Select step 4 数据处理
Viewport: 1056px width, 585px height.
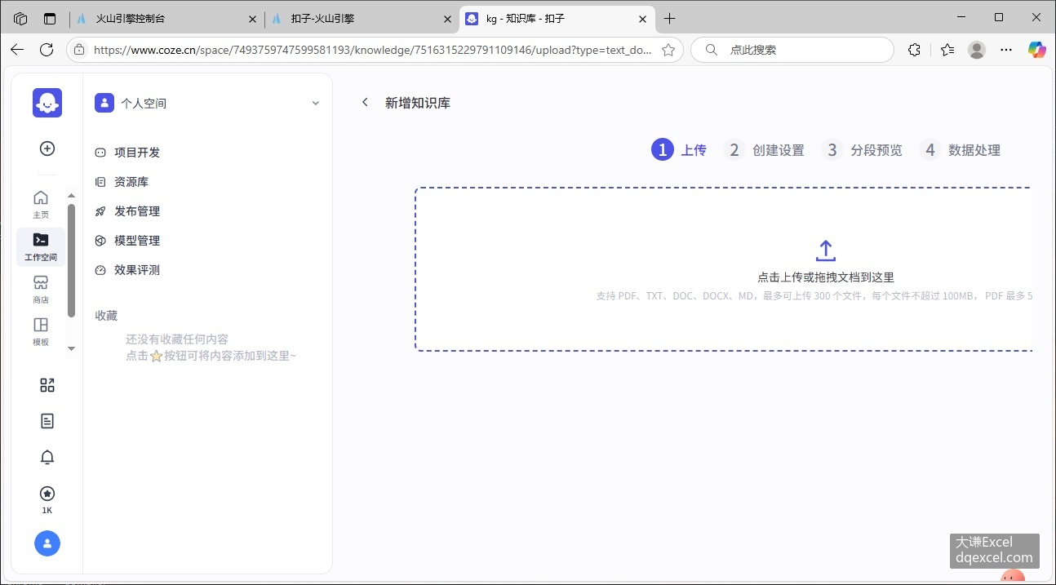(x=960, y=150)
